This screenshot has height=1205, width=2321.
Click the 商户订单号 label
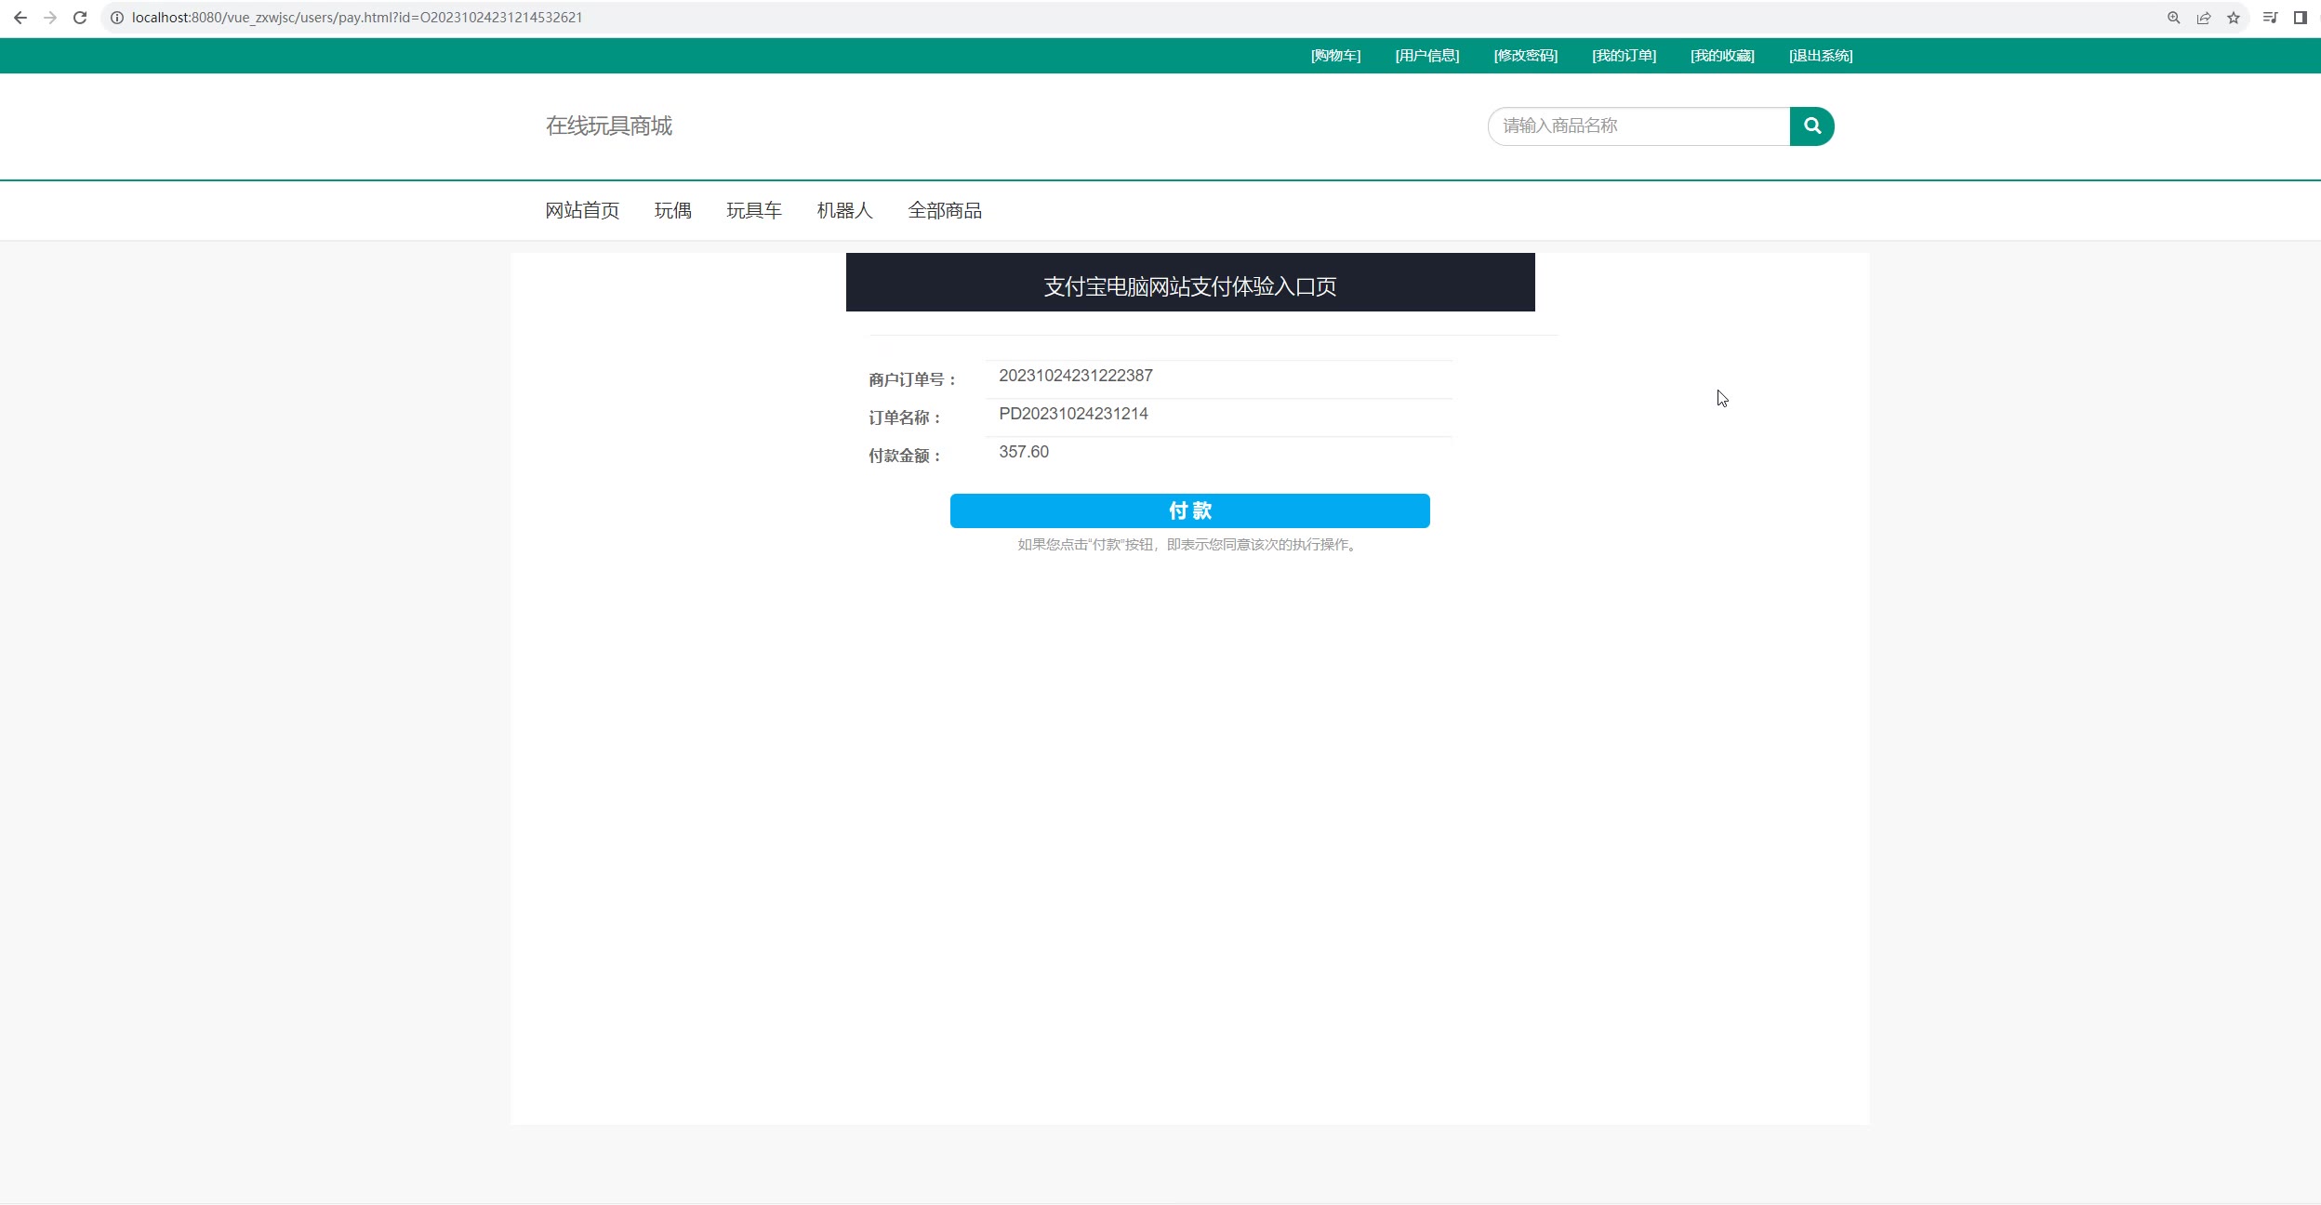pos(912,379)
